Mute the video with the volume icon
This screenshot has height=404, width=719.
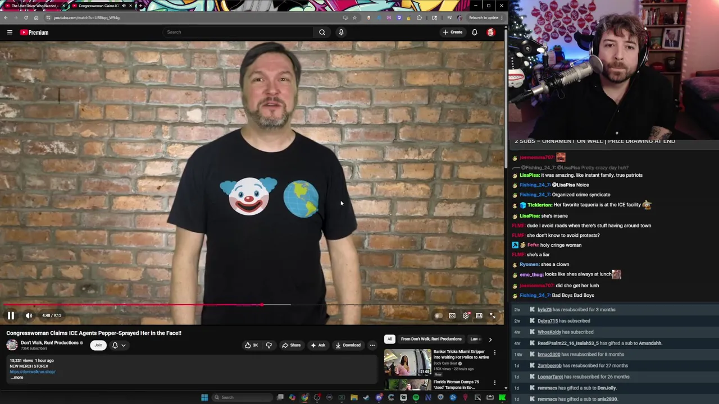(x=29, y=316)
